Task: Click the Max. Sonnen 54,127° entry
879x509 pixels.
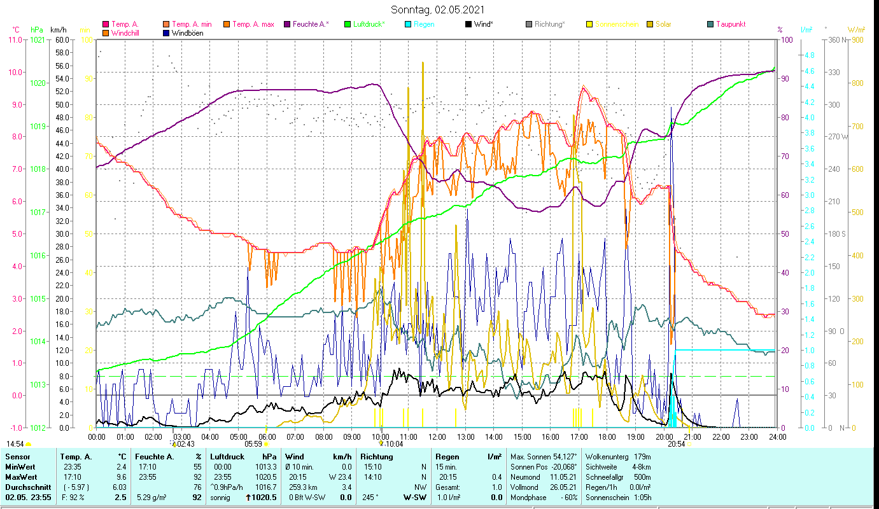Action: click(x=544, y=457)
